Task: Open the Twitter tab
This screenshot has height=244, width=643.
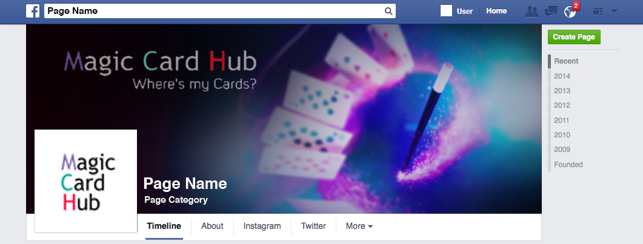Action: tap(313, 226)
